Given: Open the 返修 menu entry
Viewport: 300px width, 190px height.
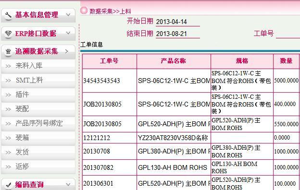Looking at the screenshot, I should [x=38, y=166].
